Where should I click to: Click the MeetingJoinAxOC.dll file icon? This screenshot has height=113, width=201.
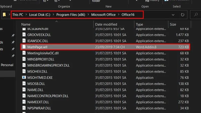pos(24,53)
